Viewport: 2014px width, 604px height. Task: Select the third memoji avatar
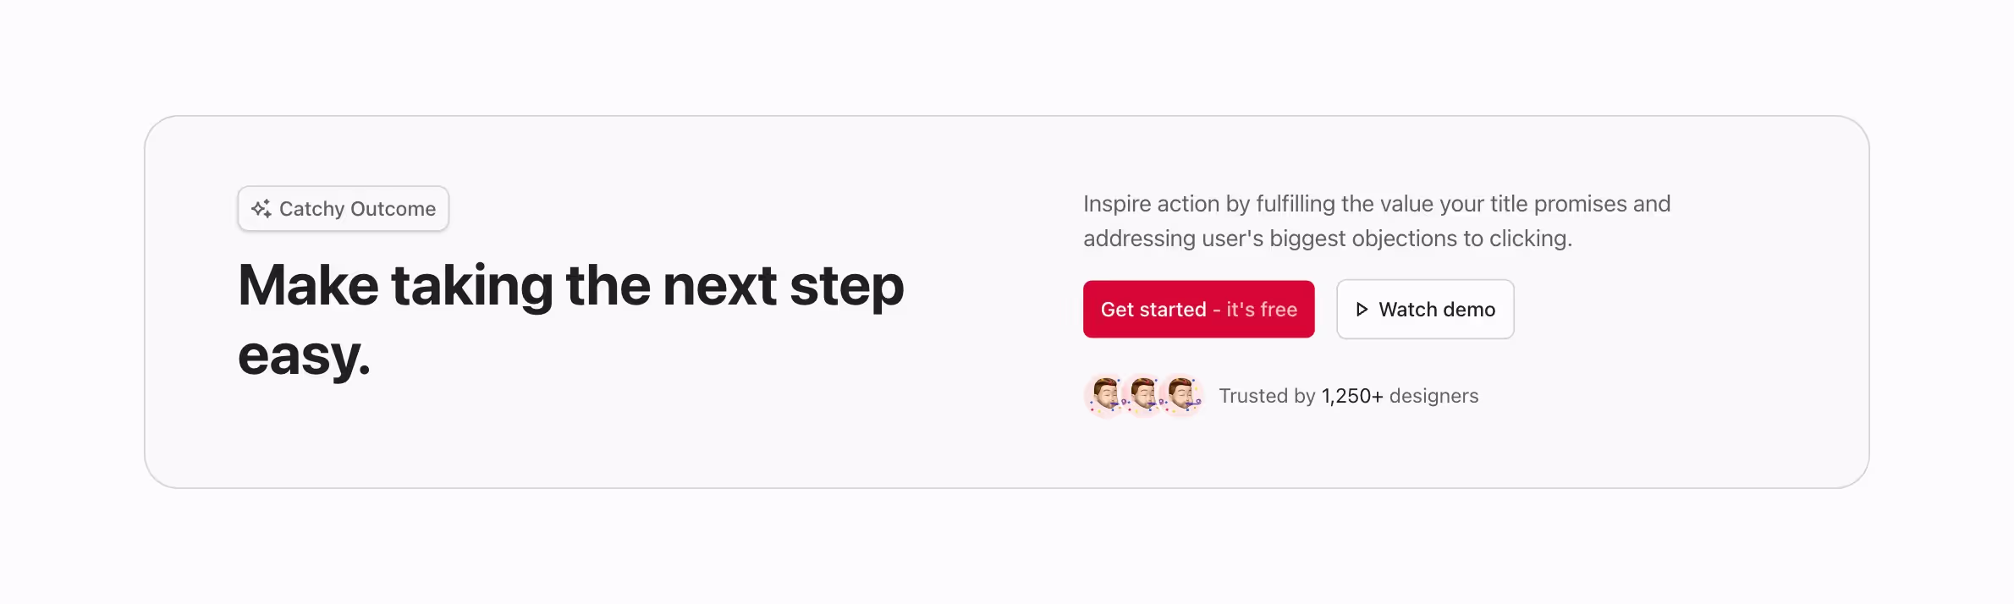pos(1182,395)
